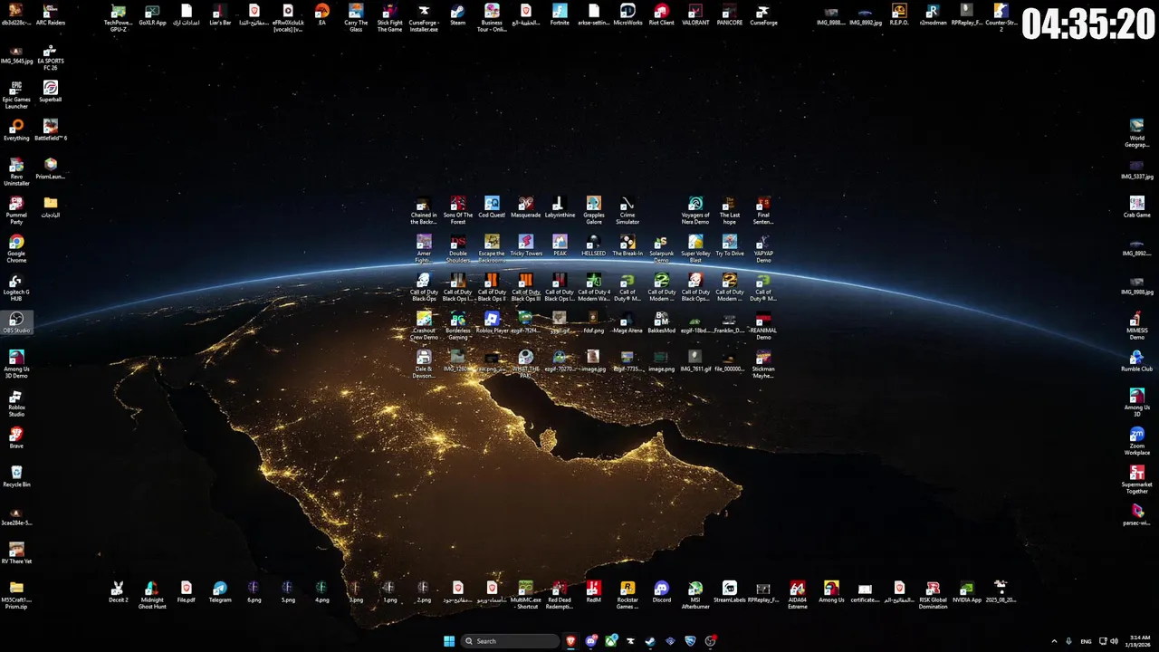Select the Fortnite desktop shortcut
The height and width of the screenshot is (652, 1159).
point(560,14)
